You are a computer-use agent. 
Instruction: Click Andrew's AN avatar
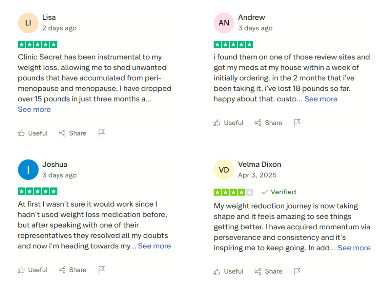point(224,23)
